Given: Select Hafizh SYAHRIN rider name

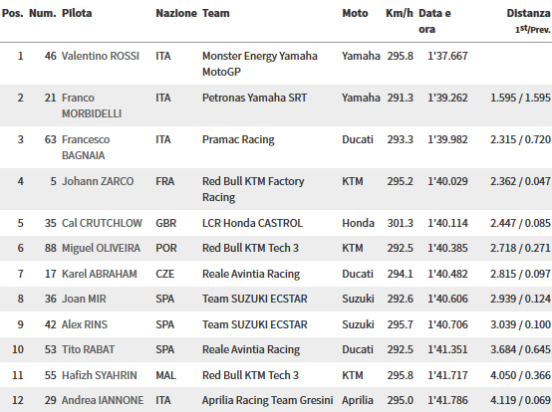Looking at the screenshot, I should click(x=100, y=375).
